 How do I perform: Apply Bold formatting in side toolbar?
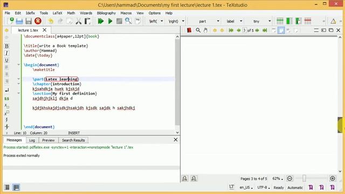tap(6, 46)
